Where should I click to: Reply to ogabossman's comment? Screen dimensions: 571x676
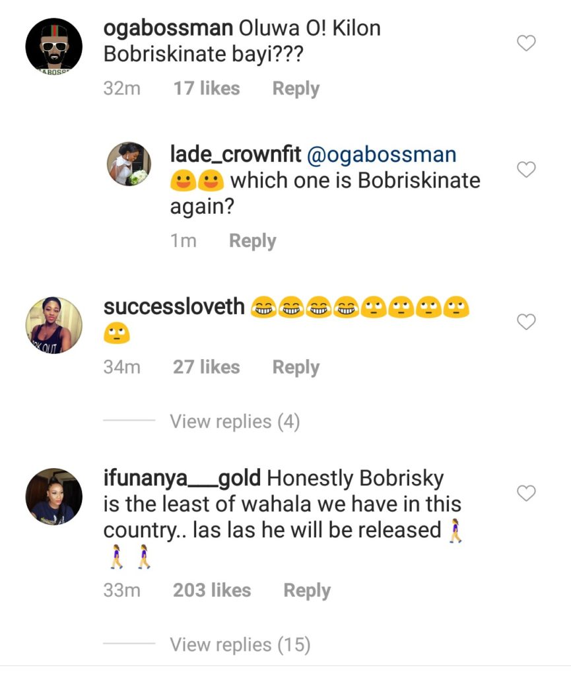296,88
